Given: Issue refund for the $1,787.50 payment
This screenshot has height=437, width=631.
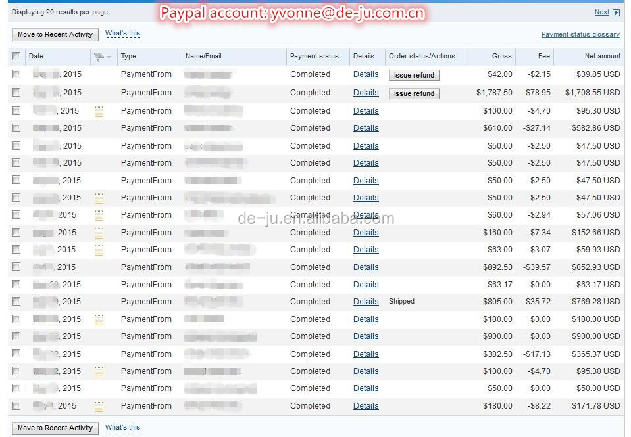Looking at the screenshot, I should 414,94.
